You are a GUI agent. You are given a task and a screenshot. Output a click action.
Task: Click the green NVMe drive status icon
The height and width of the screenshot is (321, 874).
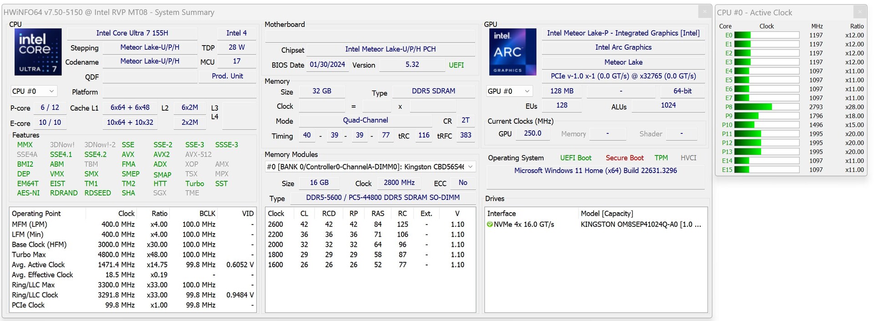[x=490, y=224]
